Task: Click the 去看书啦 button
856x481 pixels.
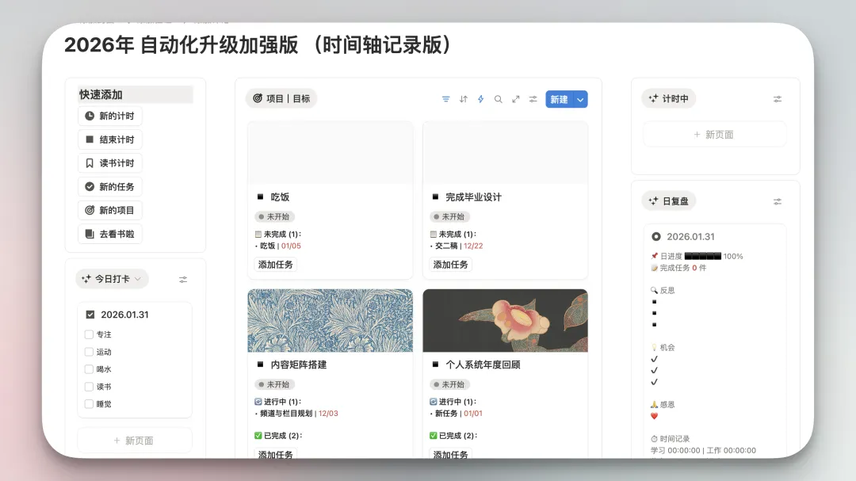Action: [109, 234]
